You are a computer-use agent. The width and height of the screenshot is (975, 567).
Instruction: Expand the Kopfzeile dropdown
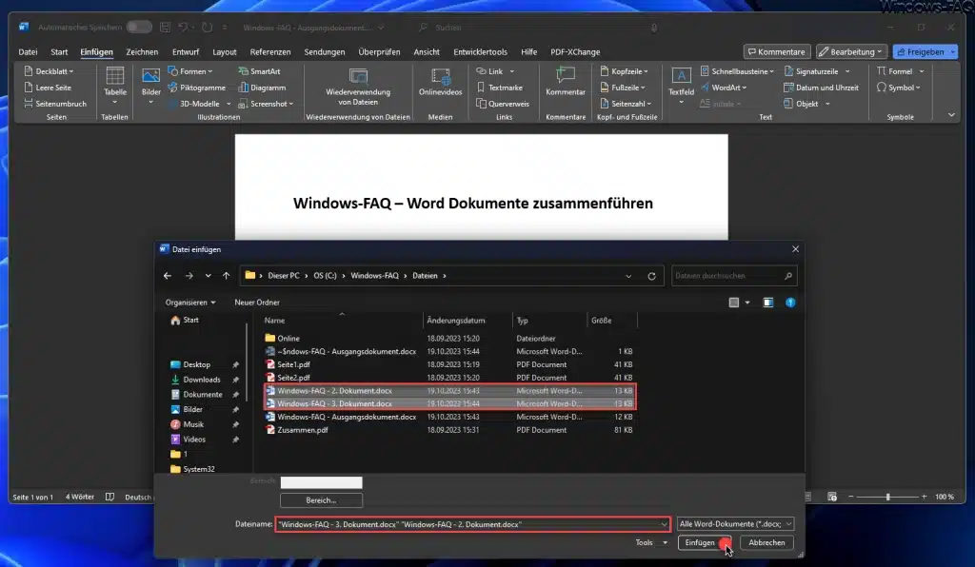point(625,71)
